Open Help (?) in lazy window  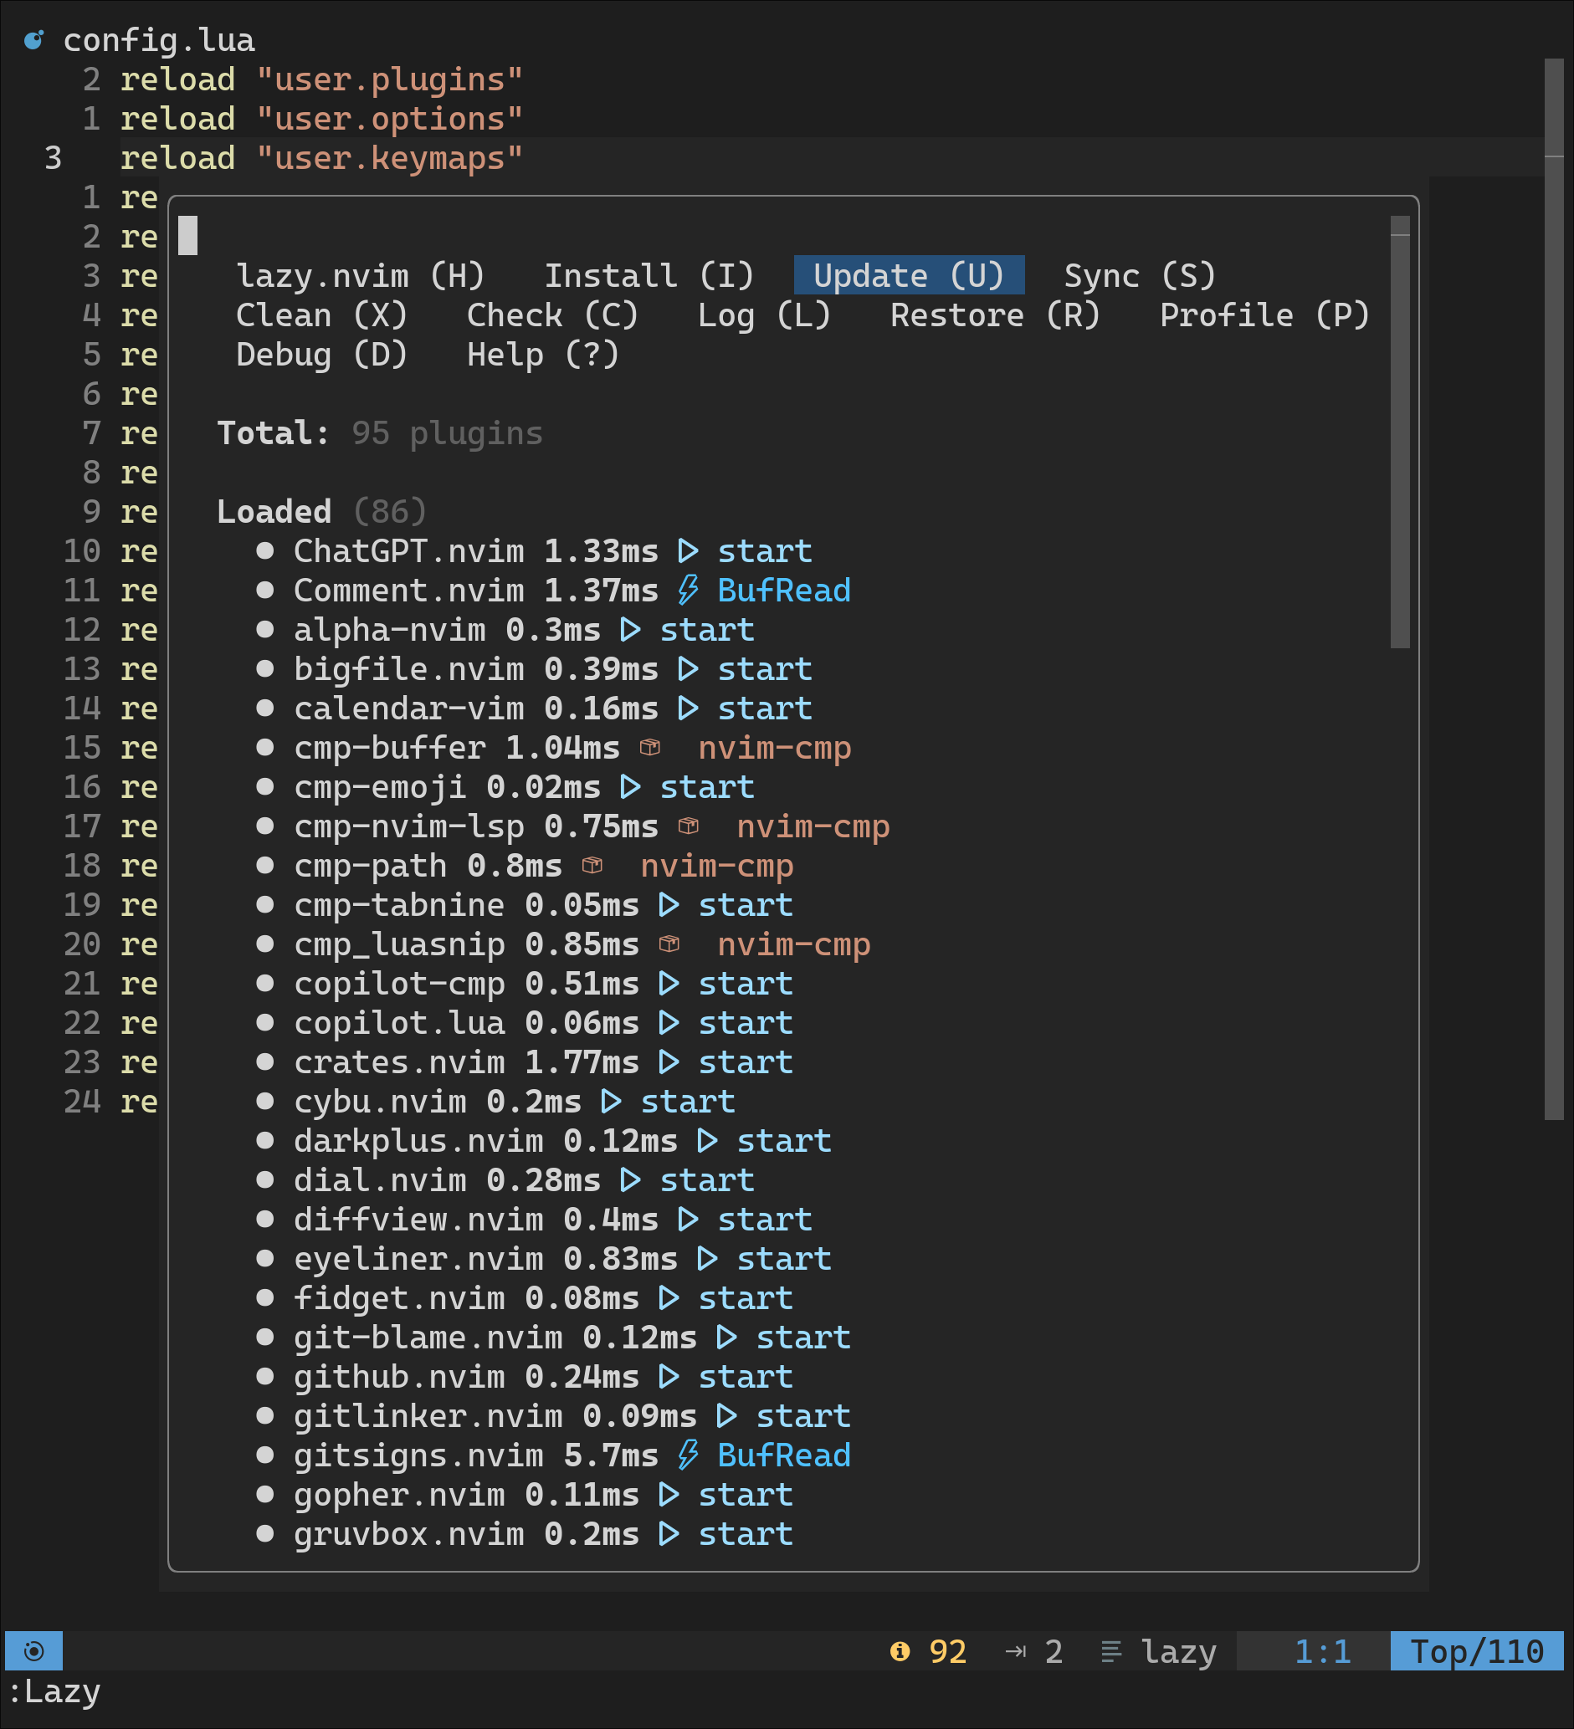543,354
